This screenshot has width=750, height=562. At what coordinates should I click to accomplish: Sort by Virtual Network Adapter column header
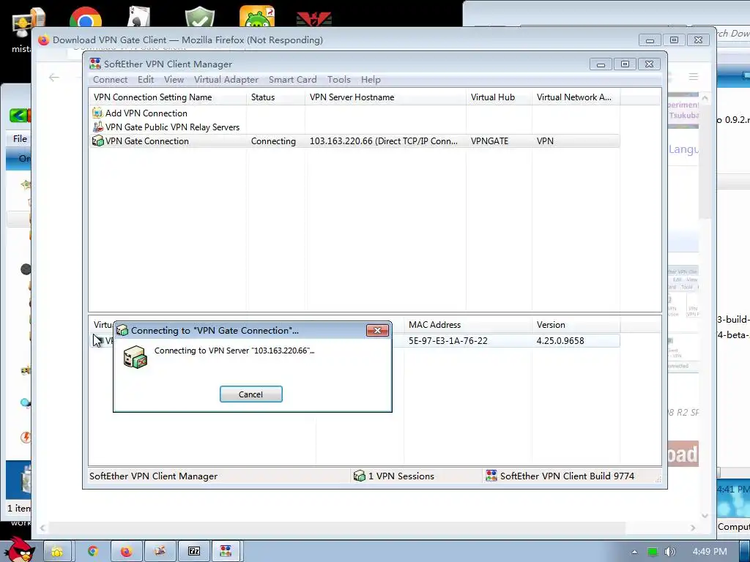(576, 97)
